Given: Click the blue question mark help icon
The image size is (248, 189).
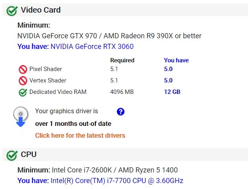Looking at the screenshot, I should [121, 112].
